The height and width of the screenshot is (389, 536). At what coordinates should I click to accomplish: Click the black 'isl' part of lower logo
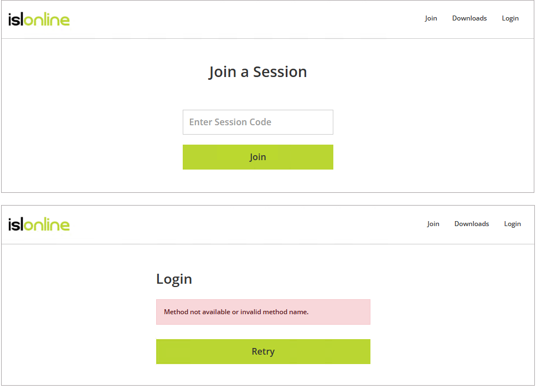click(16, 224)
